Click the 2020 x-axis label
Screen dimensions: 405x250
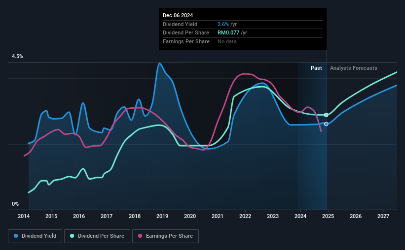[190, 216]
